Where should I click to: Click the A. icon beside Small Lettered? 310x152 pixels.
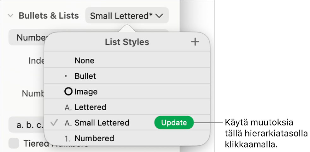click(x=68, y=123)
